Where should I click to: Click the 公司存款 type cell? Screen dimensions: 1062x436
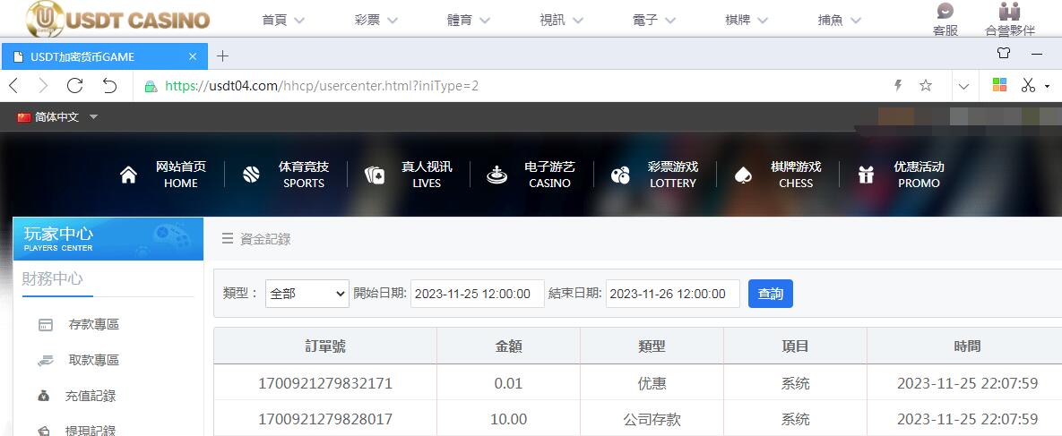652,419
